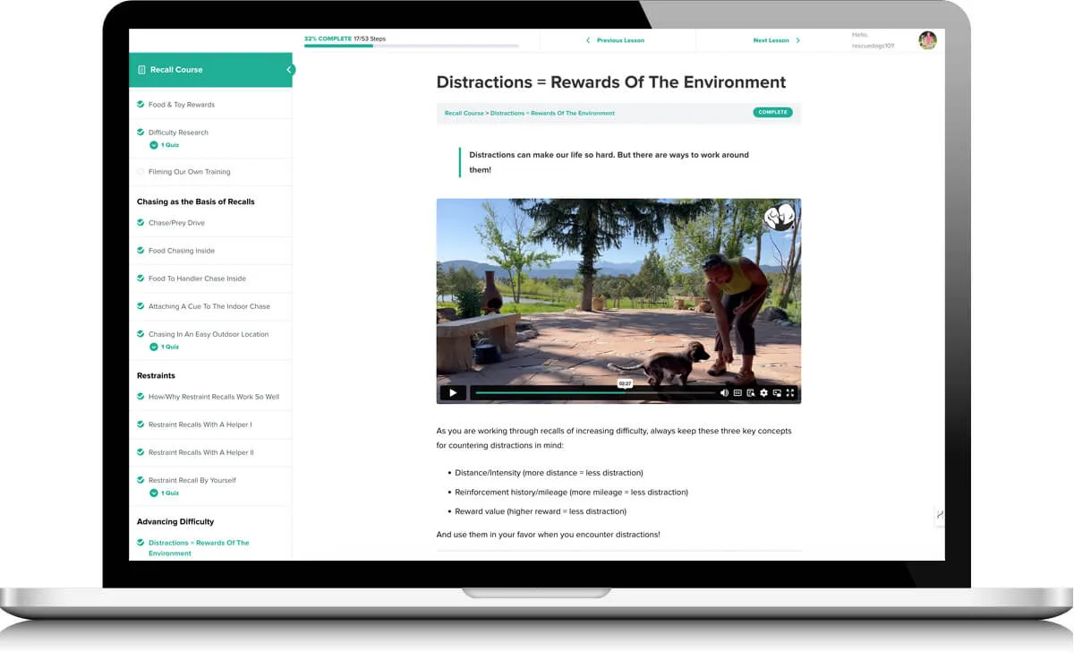The image size is (1074, 652).
Task: Activate picture-in-picture mode for the video
Action: [778, 392]
